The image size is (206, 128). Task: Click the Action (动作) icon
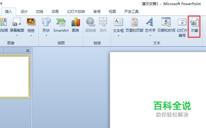click(x=103, y=22)
